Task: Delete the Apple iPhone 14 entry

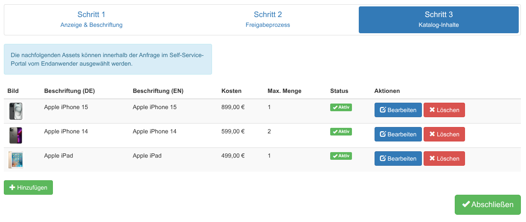Action: (x=444, y=134)
